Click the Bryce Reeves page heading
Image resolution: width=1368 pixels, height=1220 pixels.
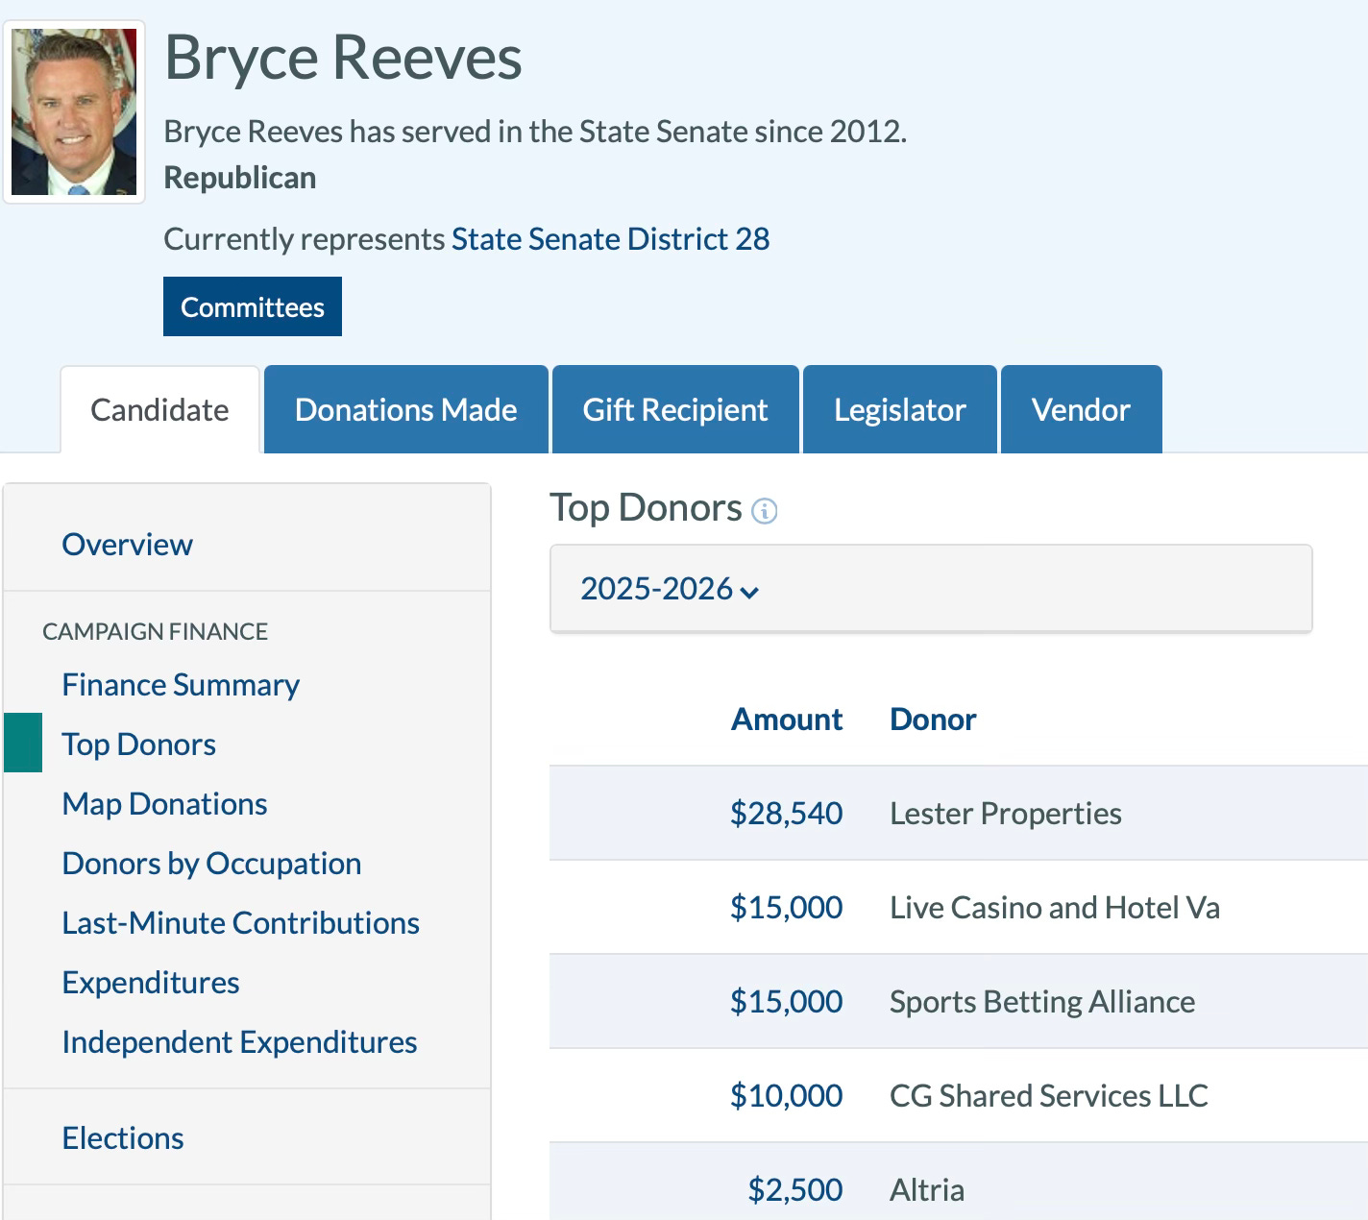(343, 58)
